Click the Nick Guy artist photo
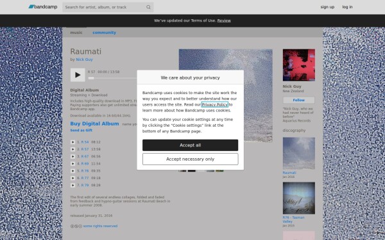The image size is (385, 240). coord(299,65)
